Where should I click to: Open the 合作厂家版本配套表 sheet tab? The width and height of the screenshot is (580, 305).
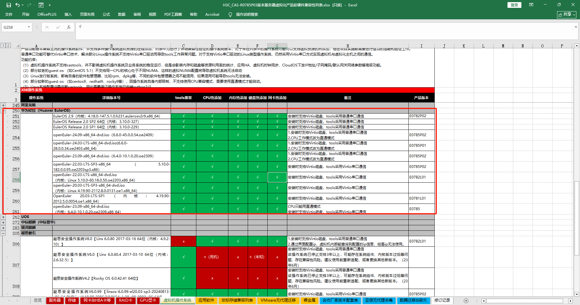tap(340, 300)
